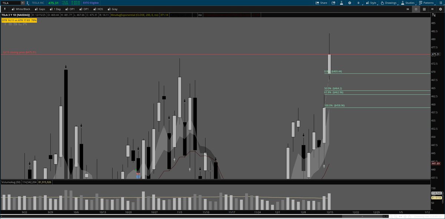Apply the second OP1 chart style
Image resolution: width=445 pixels, height=219 pixels.
[x=83, y=9]
